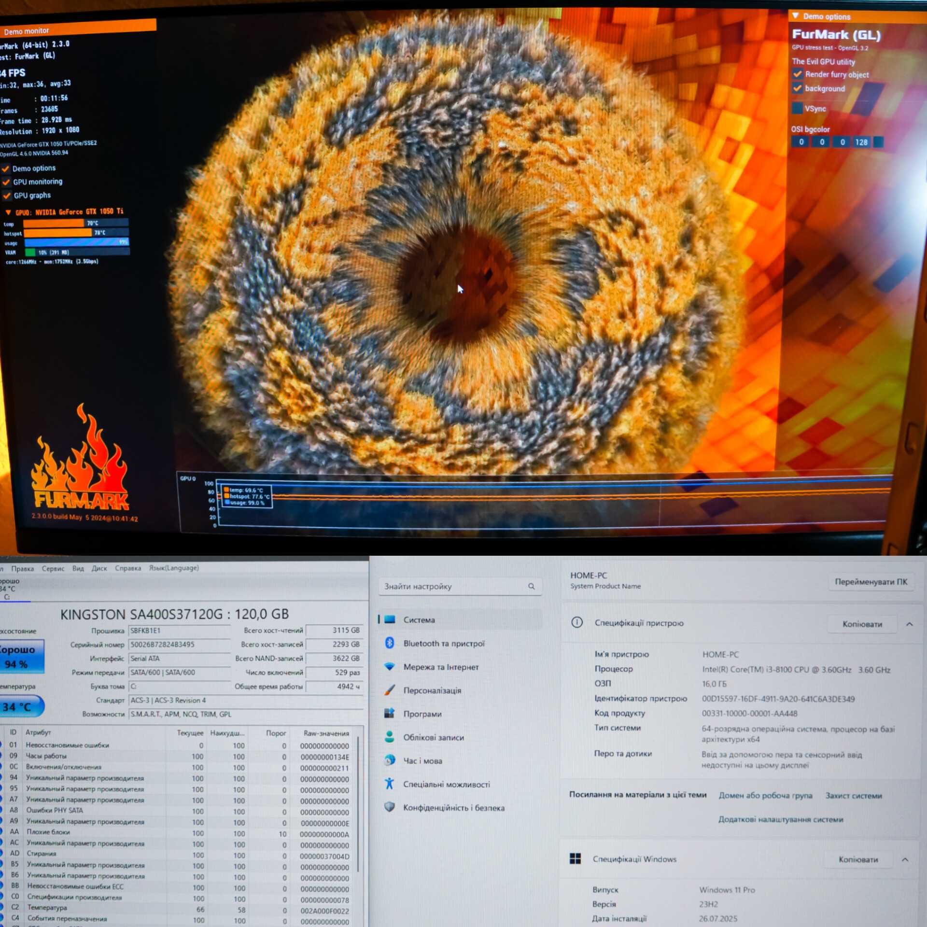927x927 pixels.
Task: Click Перейменувати ПК button
Action: pyautogui.click(x=871, y=582)
